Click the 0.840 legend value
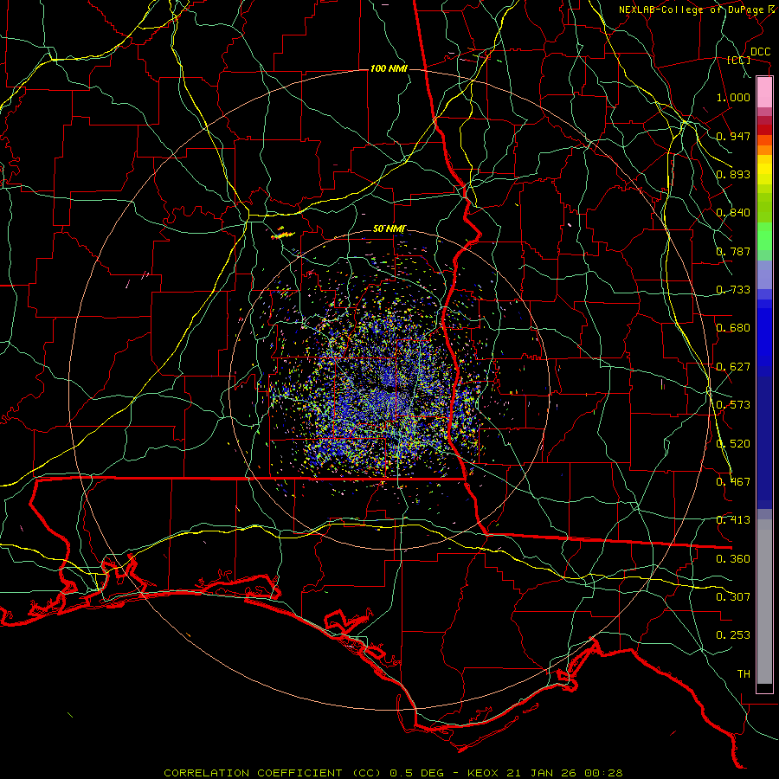779x779 pixels. pyautogui.click(x=733, y=213)
